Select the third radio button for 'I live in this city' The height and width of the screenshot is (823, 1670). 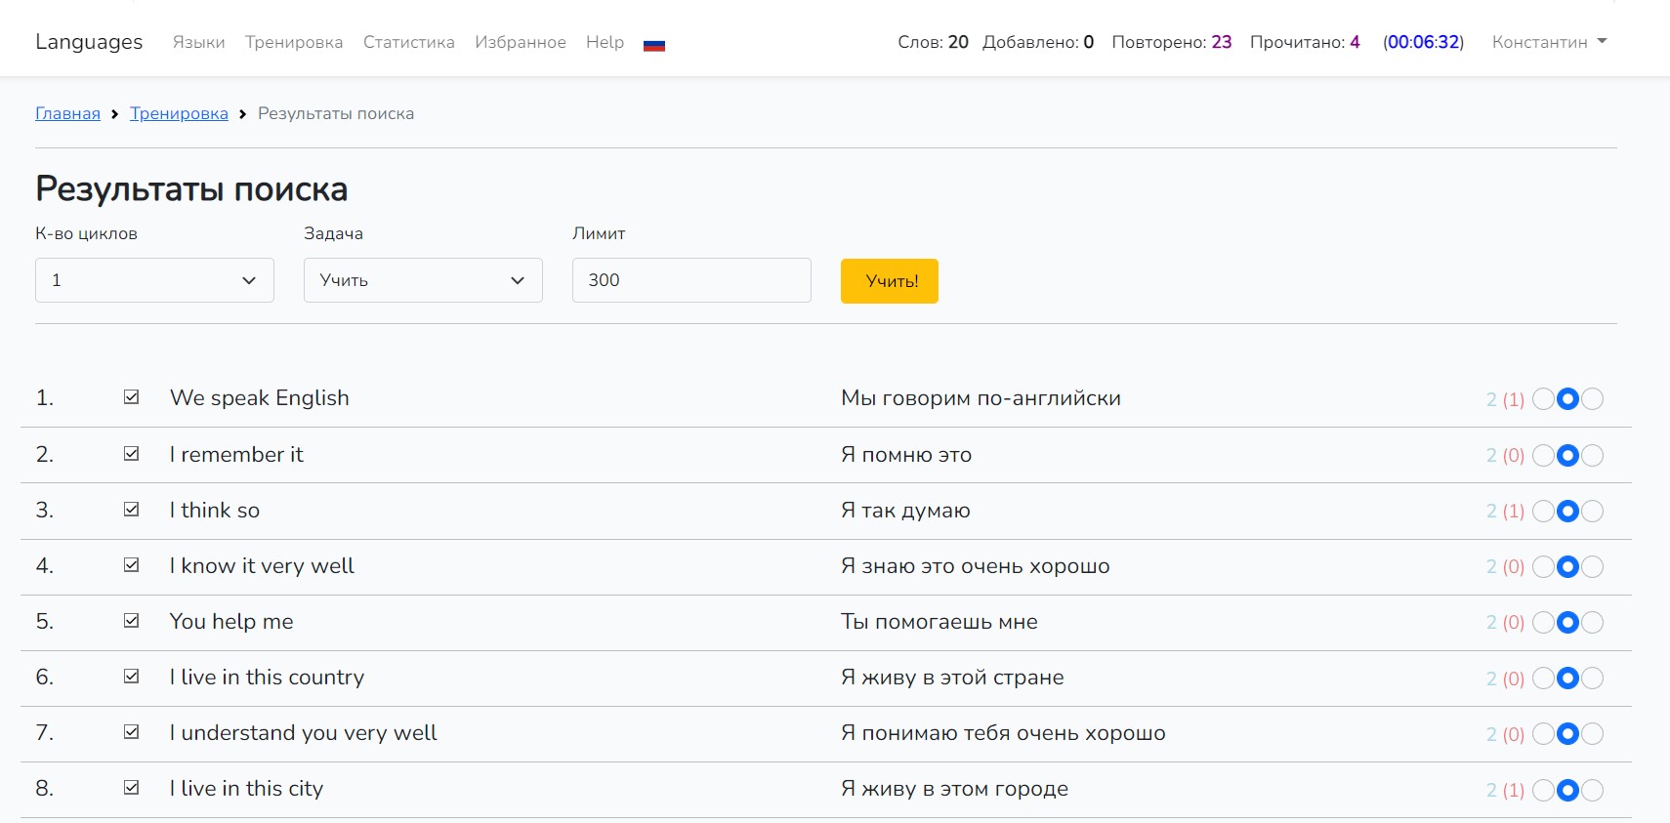pyautogui.click(x=1593, y=790)
